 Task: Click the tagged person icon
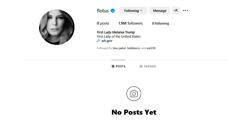pos(141,66)
